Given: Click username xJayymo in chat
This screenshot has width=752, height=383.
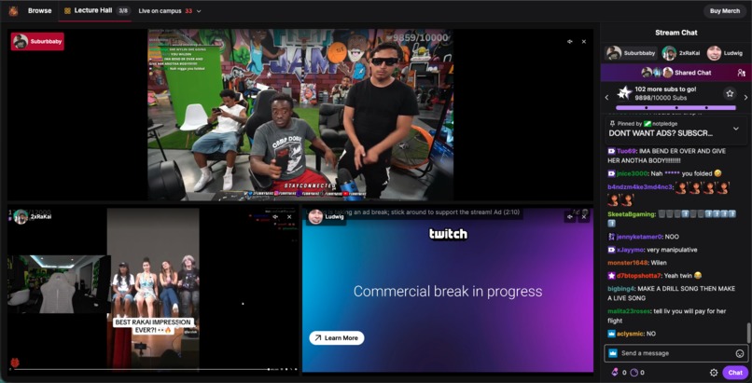Looking at the screenshot, I should [630, 250].
